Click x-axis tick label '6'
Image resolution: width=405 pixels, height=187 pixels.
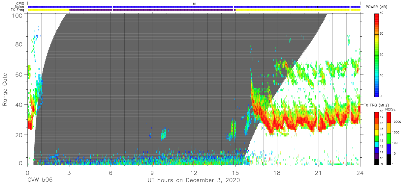tap(111, 172)
